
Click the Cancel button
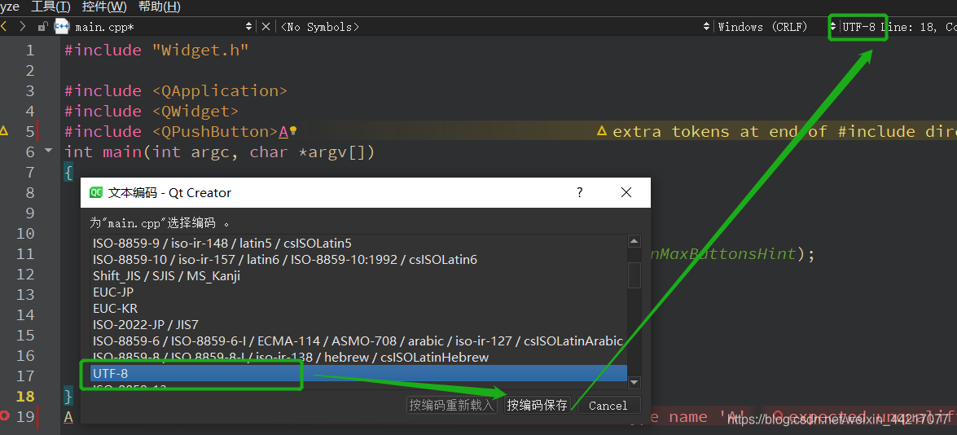[608, 405]
